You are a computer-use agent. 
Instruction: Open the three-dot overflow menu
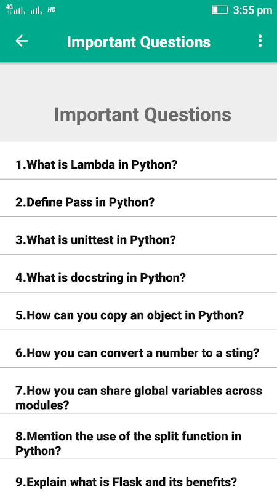click(260, 41)
